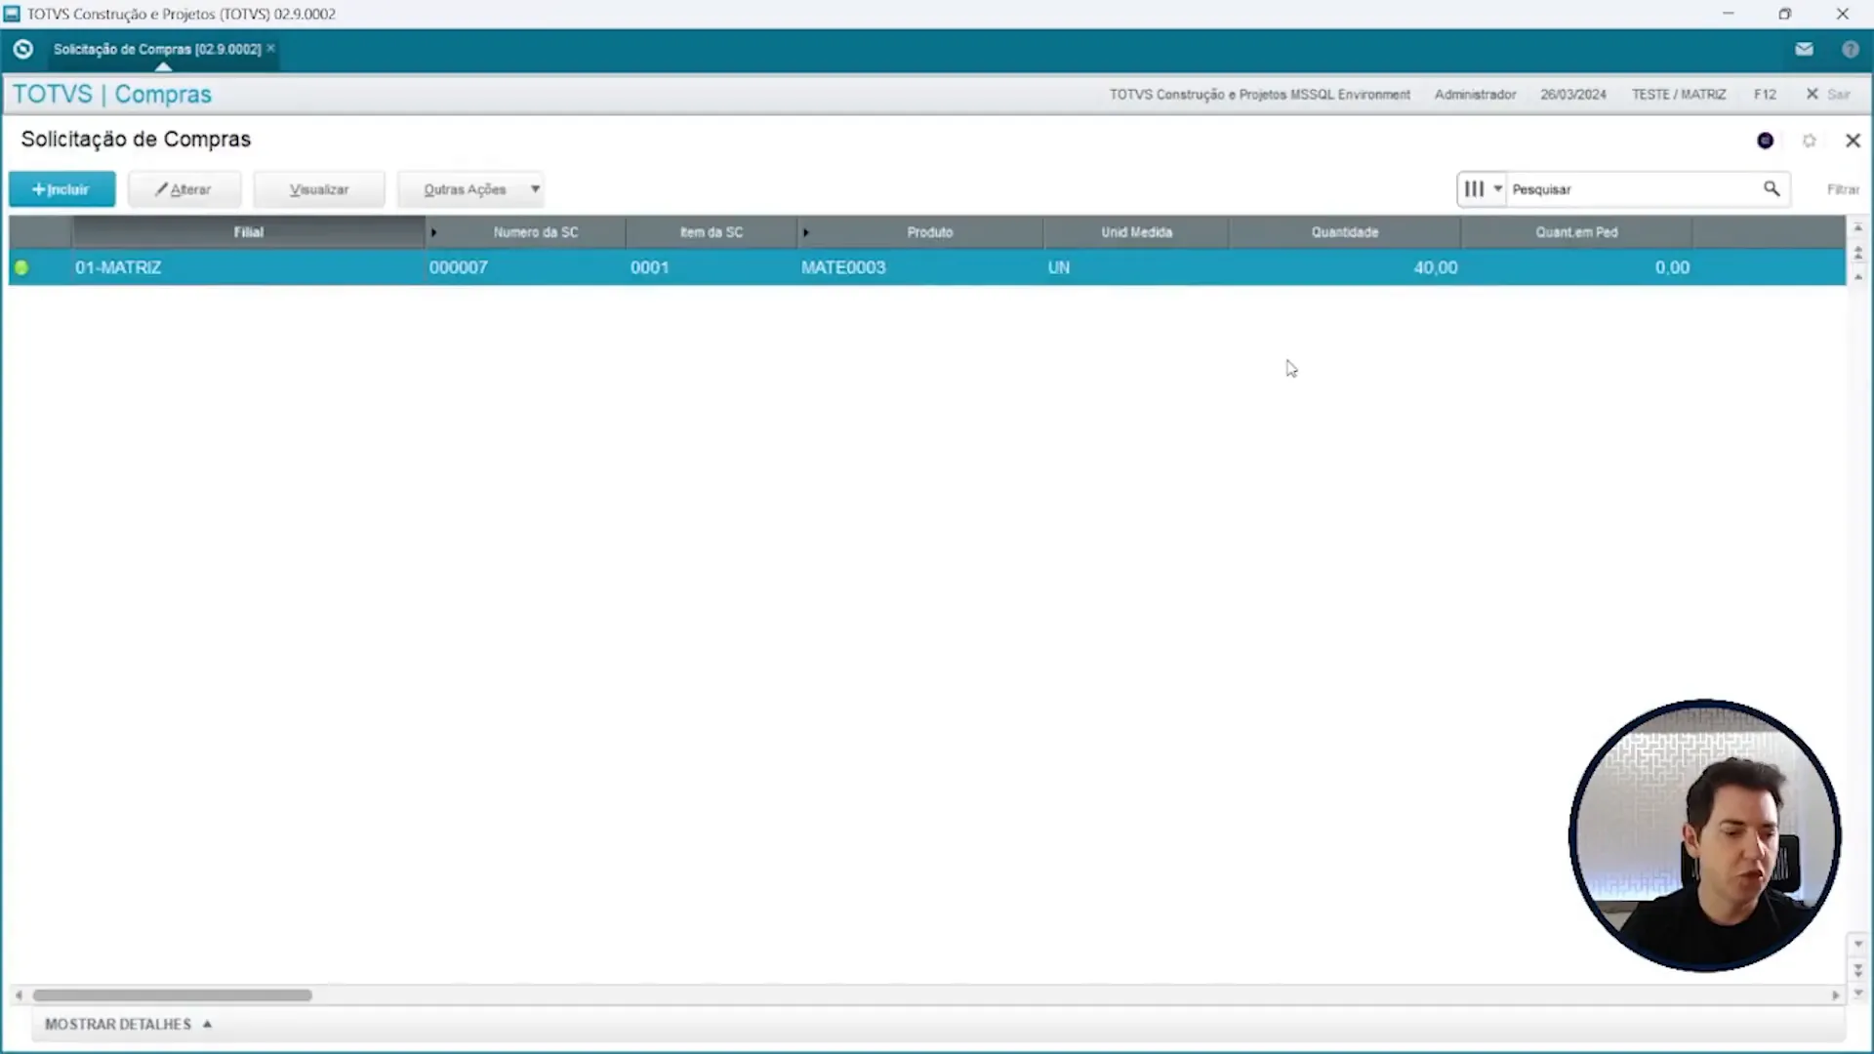The height and width of the screenshot is (1054, 1874).
Task: Open the mail envelope icon
Action: [x=1804, y=49]
